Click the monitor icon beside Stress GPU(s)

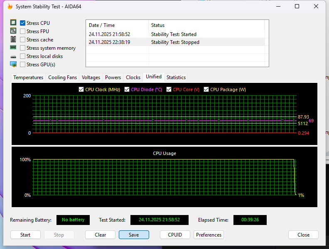13,64
